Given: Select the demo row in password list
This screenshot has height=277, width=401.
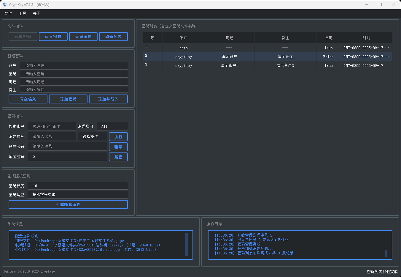Looking at the screenshot, I should (x=184, y=48).
